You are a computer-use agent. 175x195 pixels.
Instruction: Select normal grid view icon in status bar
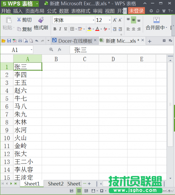pyautogui.click(x=79, y=191)
